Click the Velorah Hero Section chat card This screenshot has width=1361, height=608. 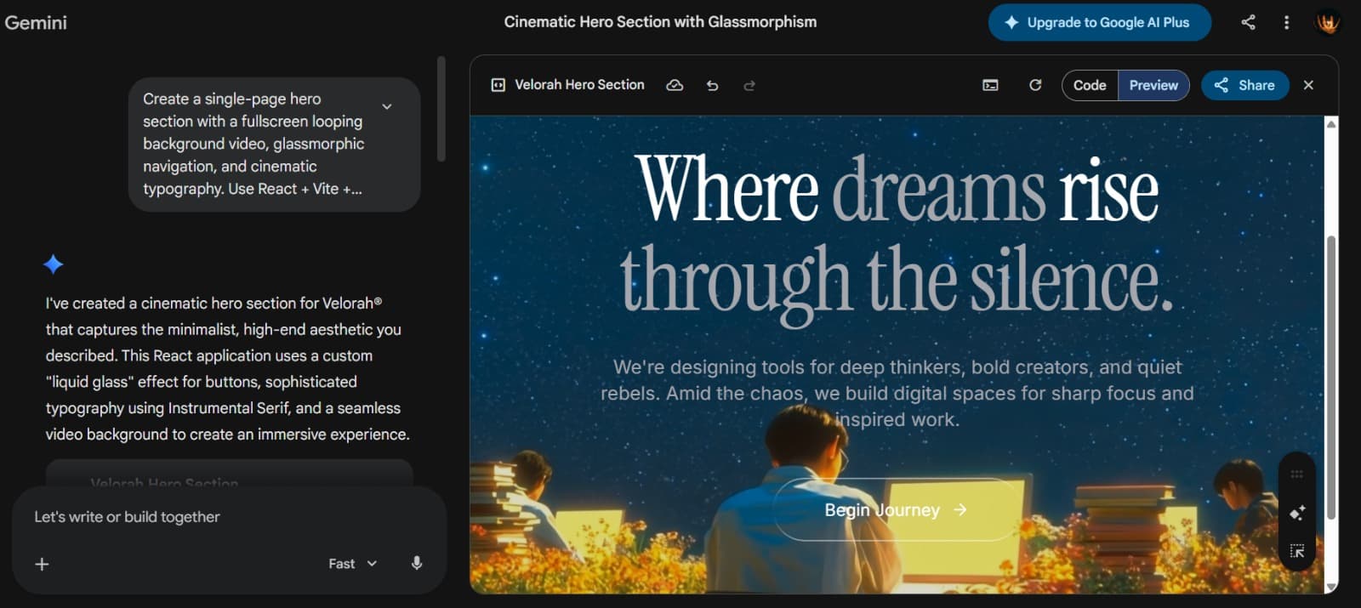coord(229,474)
